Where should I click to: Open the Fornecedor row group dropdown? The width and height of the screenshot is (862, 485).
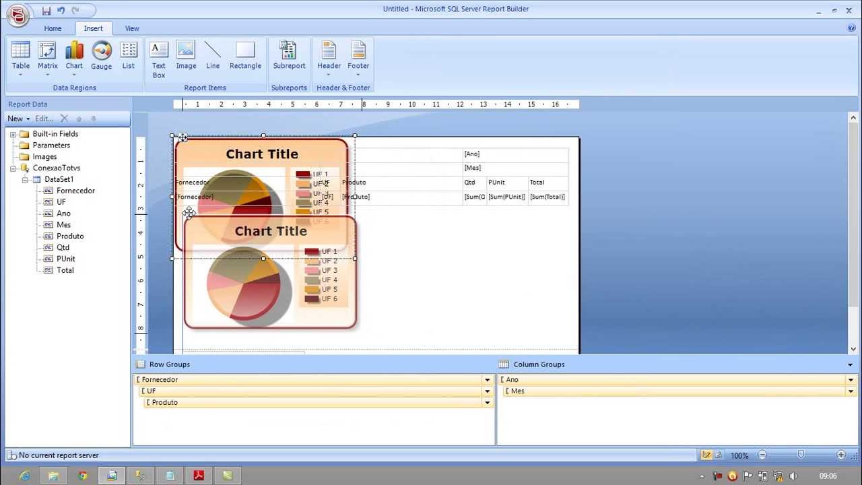488,380
